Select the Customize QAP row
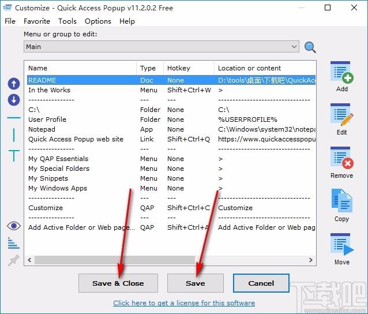The image size is (368, 314). pyautogui.click(x=171, y=208)
